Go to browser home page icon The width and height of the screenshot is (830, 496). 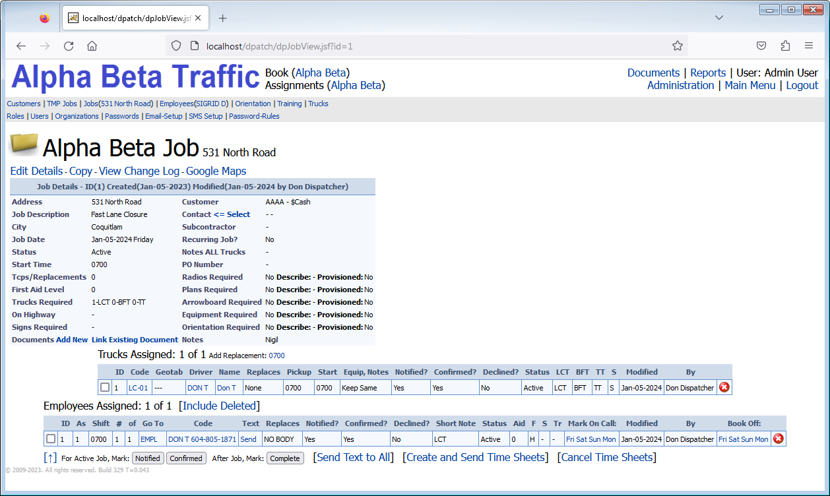coord(92,46)
